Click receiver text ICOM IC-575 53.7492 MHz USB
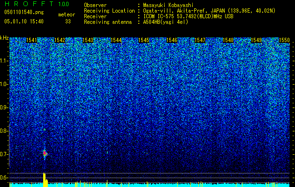The width and height of the screenshot is (295, 187). (188, 16)
